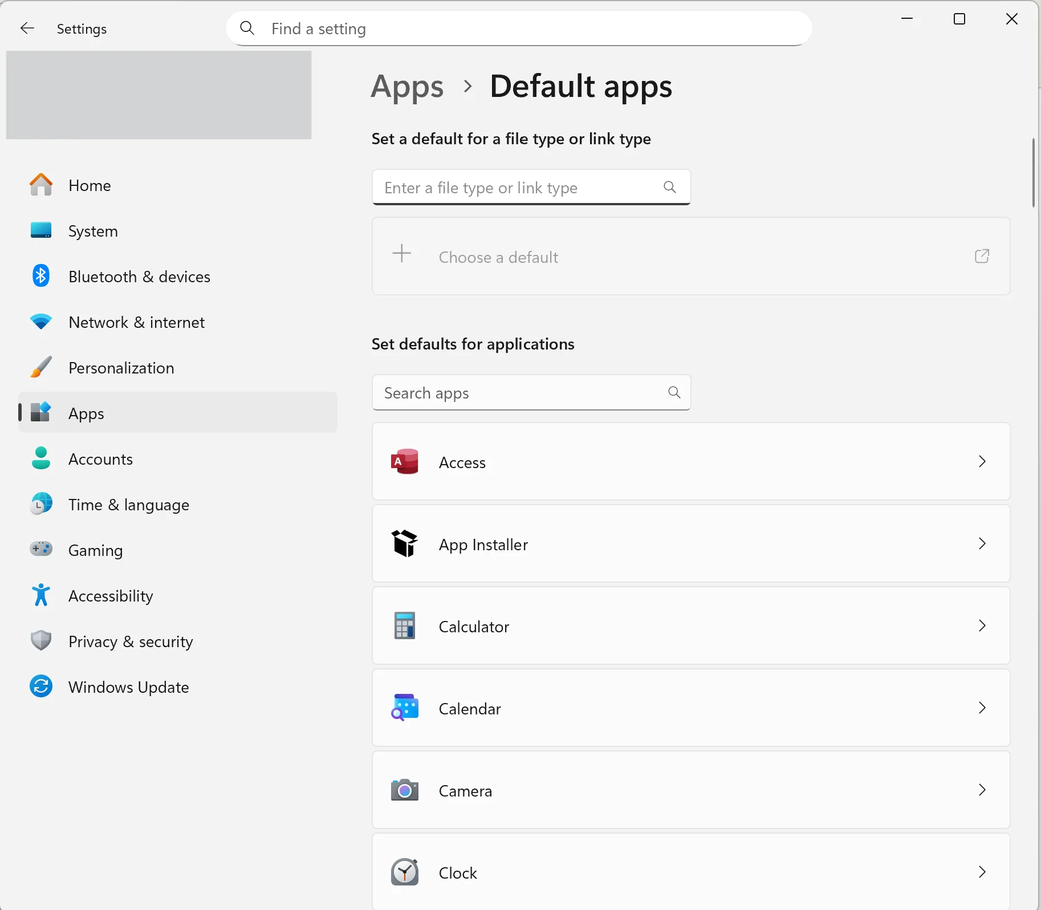Click the file type or link type field
This screenshot has width=1041, height=910.
(x=531, y=187)
